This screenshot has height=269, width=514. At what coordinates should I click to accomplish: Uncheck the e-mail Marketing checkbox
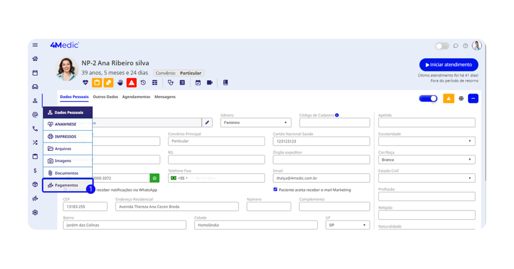pos(276,190)
